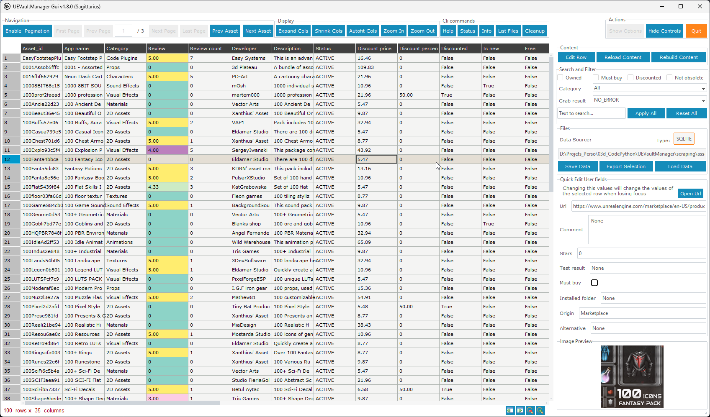Click the Comment text area

(647, 230)
